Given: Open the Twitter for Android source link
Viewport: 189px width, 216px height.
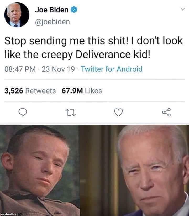Looking at the screenshot, I should tap(112, 69).
